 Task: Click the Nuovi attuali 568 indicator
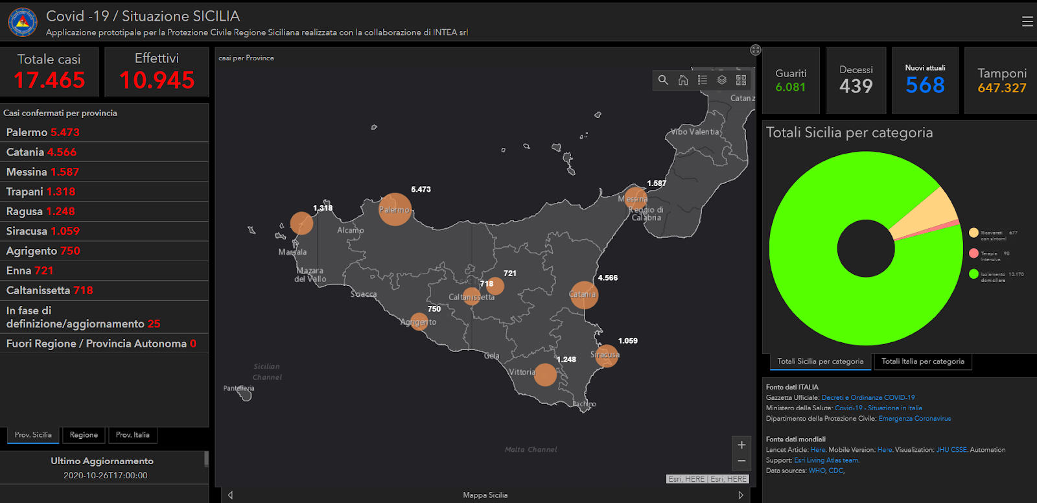pyautogui.click(x=925, y=80)
